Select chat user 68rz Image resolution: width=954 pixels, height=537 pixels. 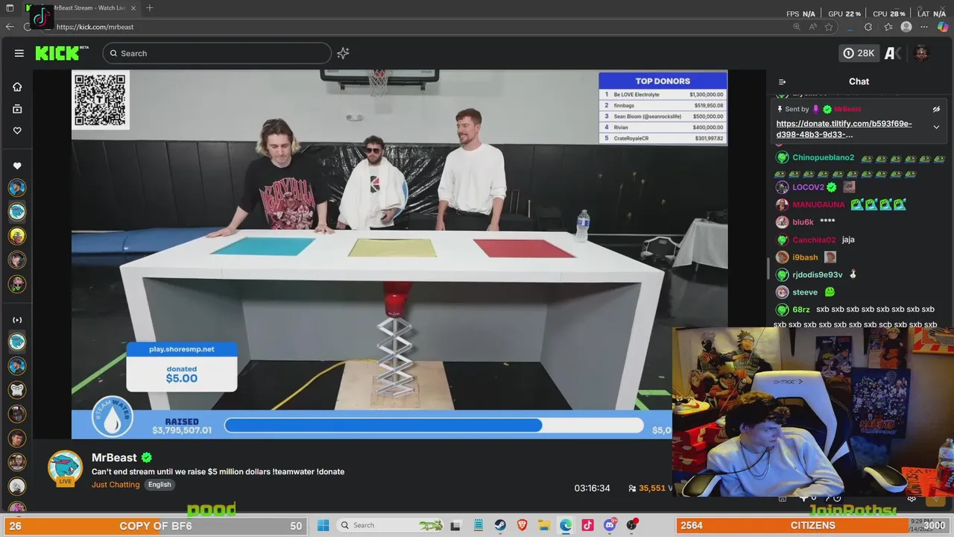[800, 310]
